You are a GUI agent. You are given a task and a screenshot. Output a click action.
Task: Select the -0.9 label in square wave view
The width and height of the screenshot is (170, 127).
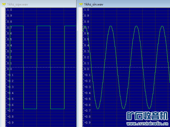click(9, 123)
